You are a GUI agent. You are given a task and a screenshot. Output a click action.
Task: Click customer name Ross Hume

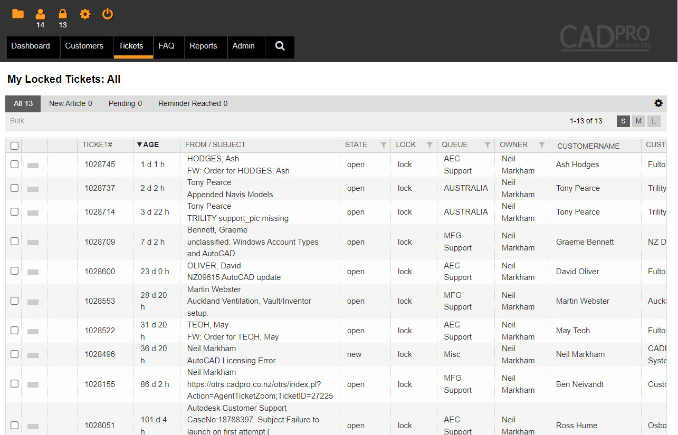coord(577,426)
